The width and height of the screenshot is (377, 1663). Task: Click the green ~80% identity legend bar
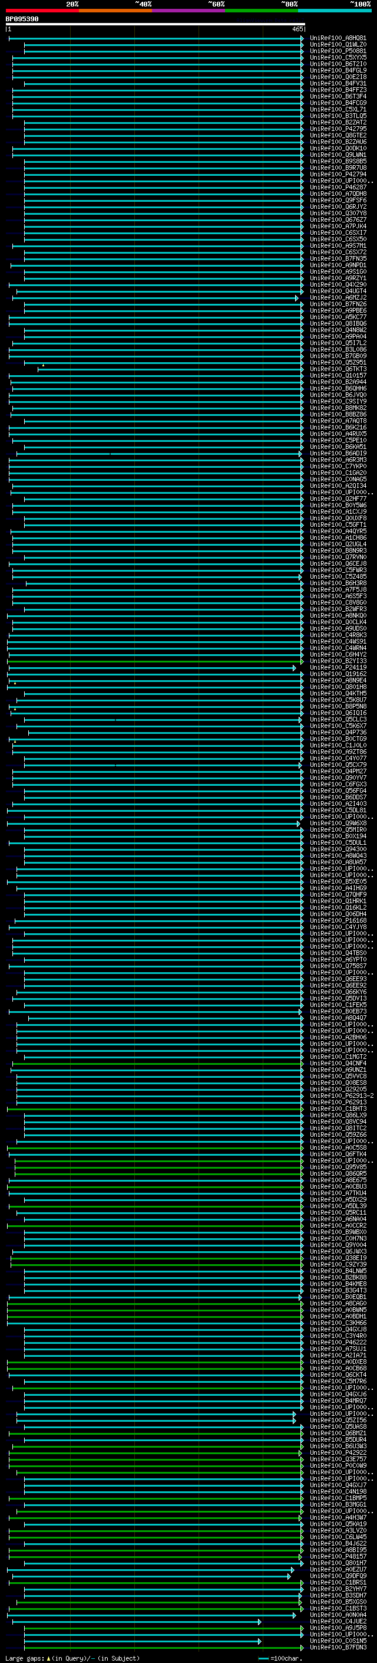click(262, 11)
